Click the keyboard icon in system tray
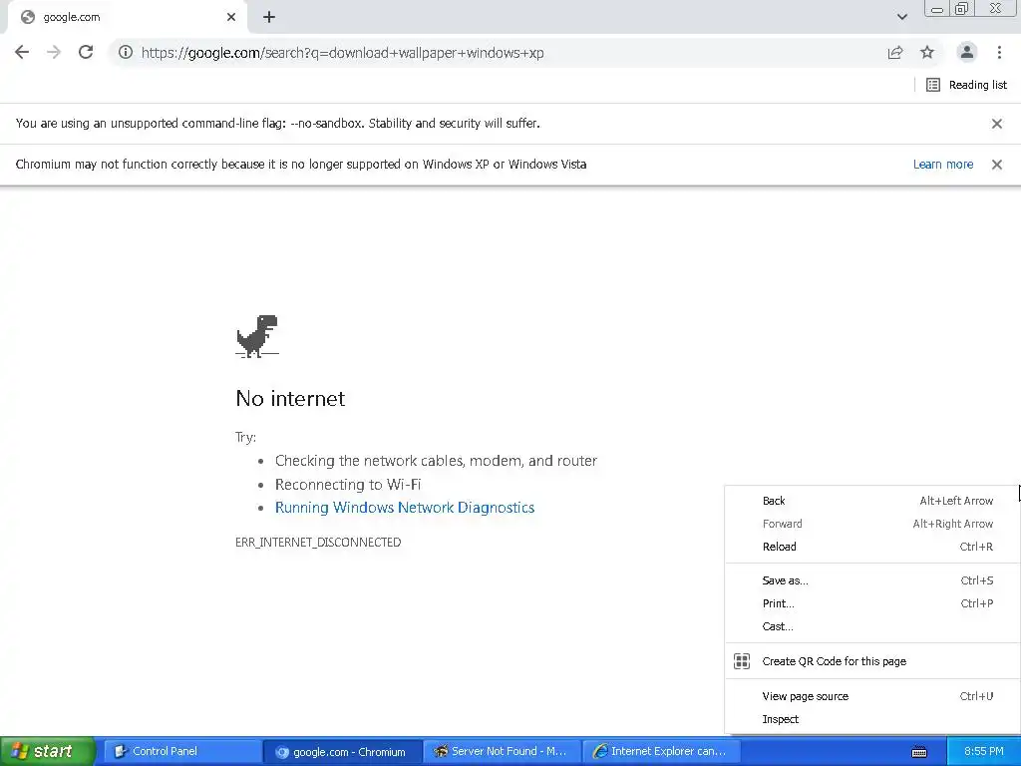This screenshot has height=766, width=1021. pyautogui.click(x=918, y=752)
